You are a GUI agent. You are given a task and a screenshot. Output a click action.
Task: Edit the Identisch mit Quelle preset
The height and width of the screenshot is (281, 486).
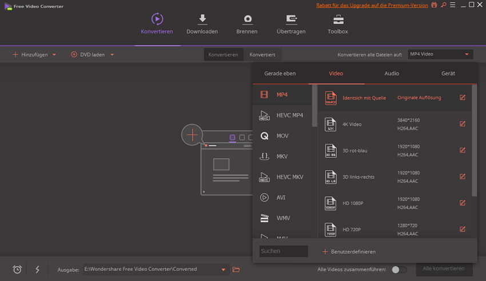(x=463, y=98)
